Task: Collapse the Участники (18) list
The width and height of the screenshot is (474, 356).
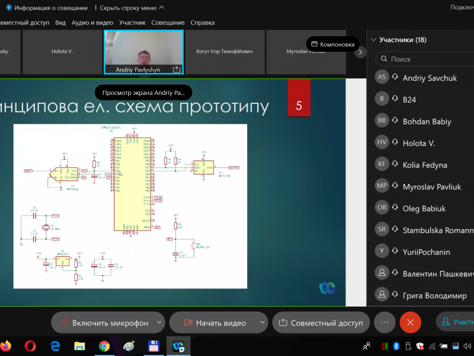Action: pyautogui.click(x=373, y=40)
